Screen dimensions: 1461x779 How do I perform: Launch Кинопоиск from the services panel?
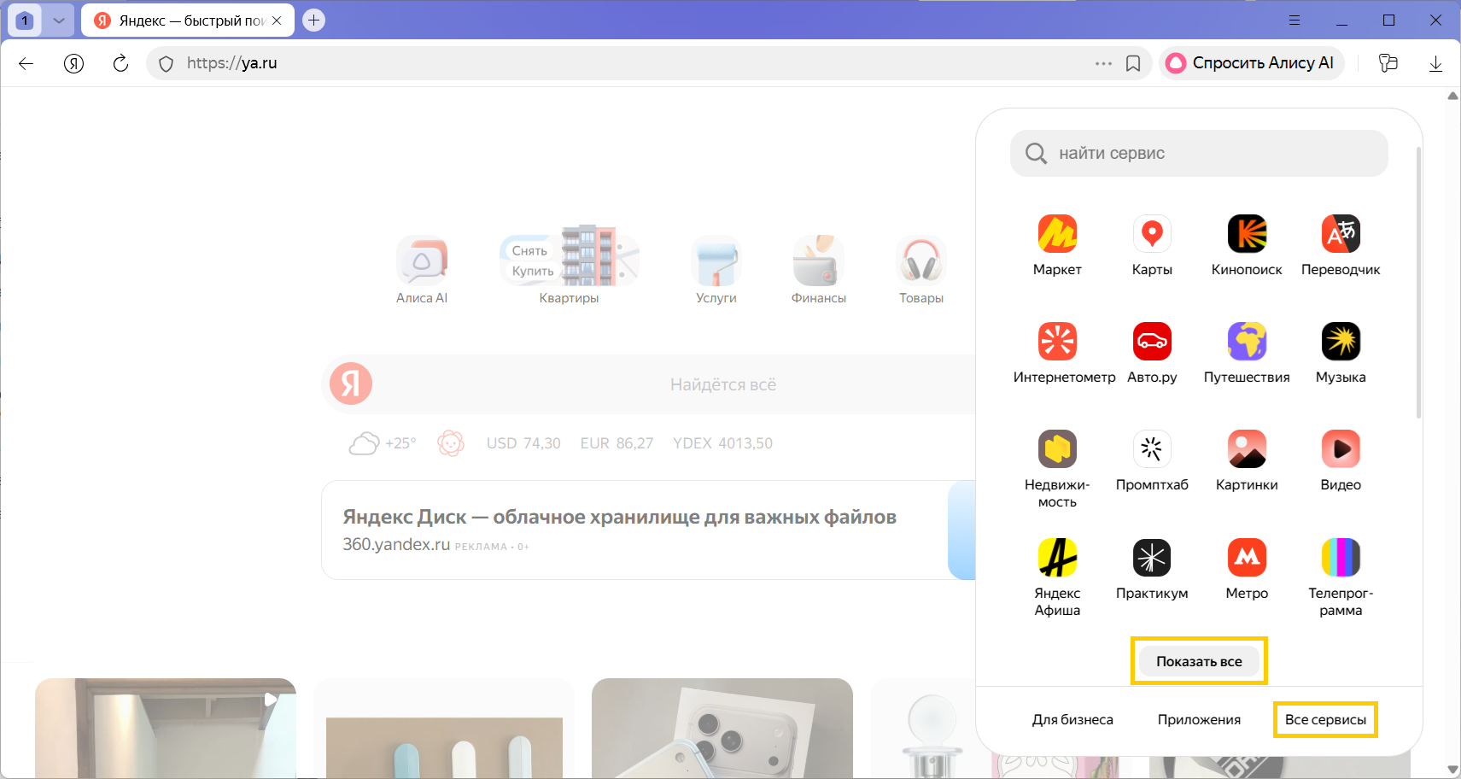click(1247, 245)
